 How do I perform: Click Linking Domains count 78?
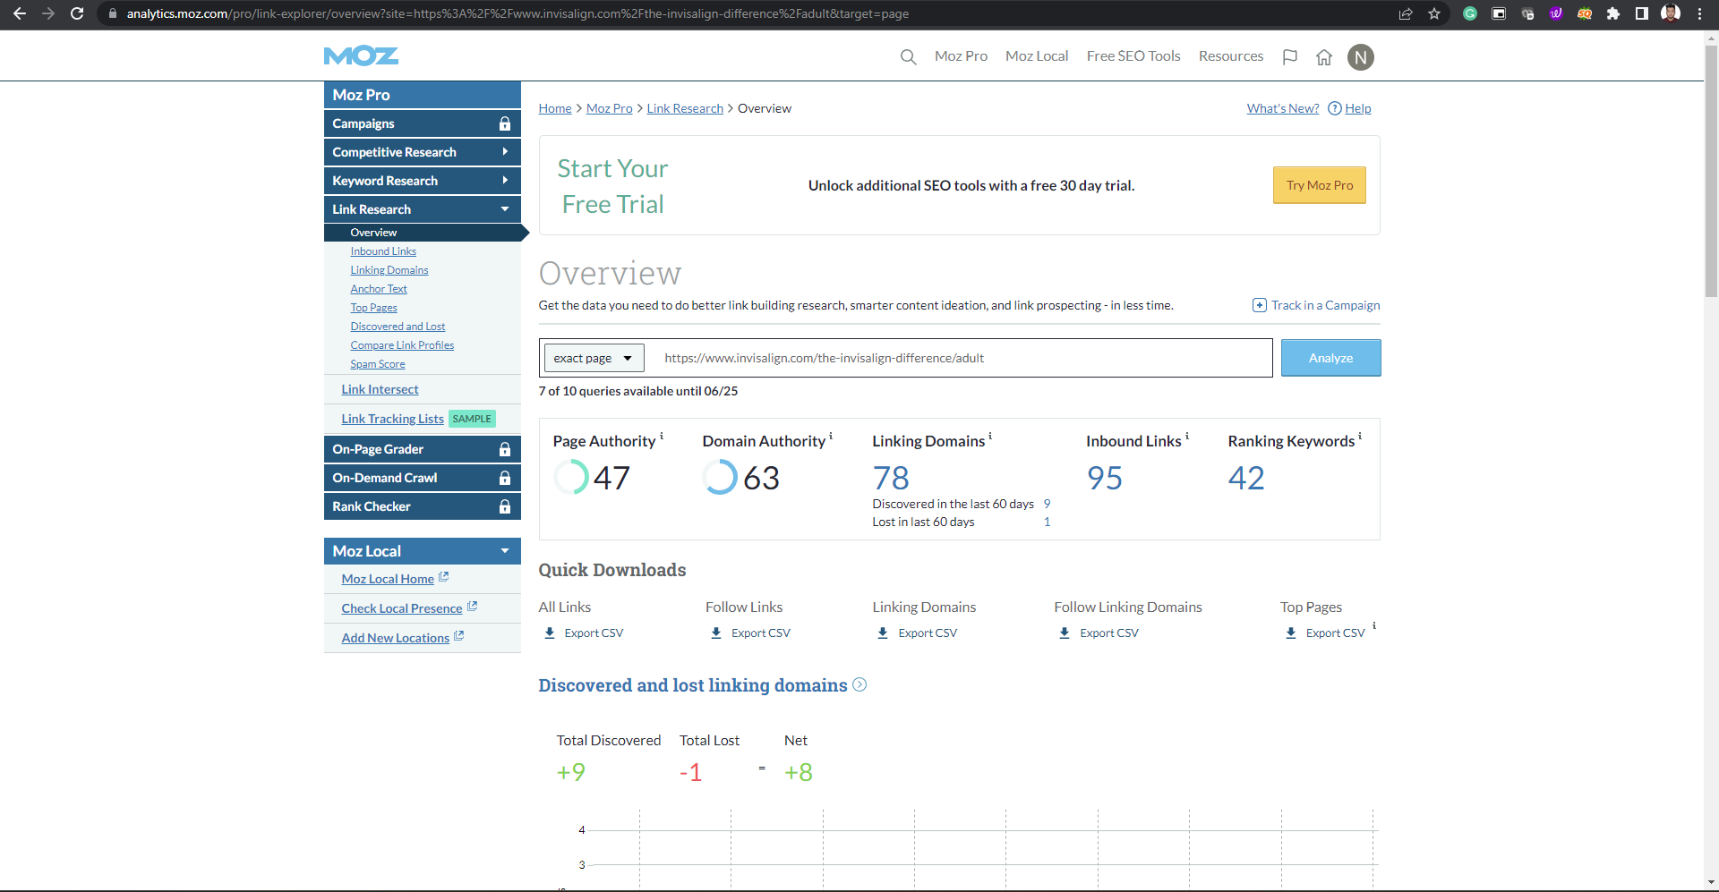click(x=891, y=478)
